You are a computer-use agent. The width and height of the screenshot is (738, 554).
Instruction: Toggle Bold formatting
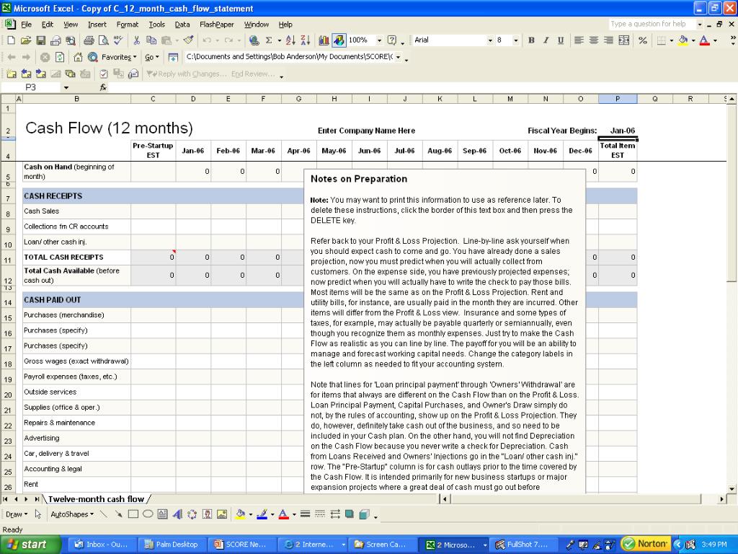pos(531,40)
